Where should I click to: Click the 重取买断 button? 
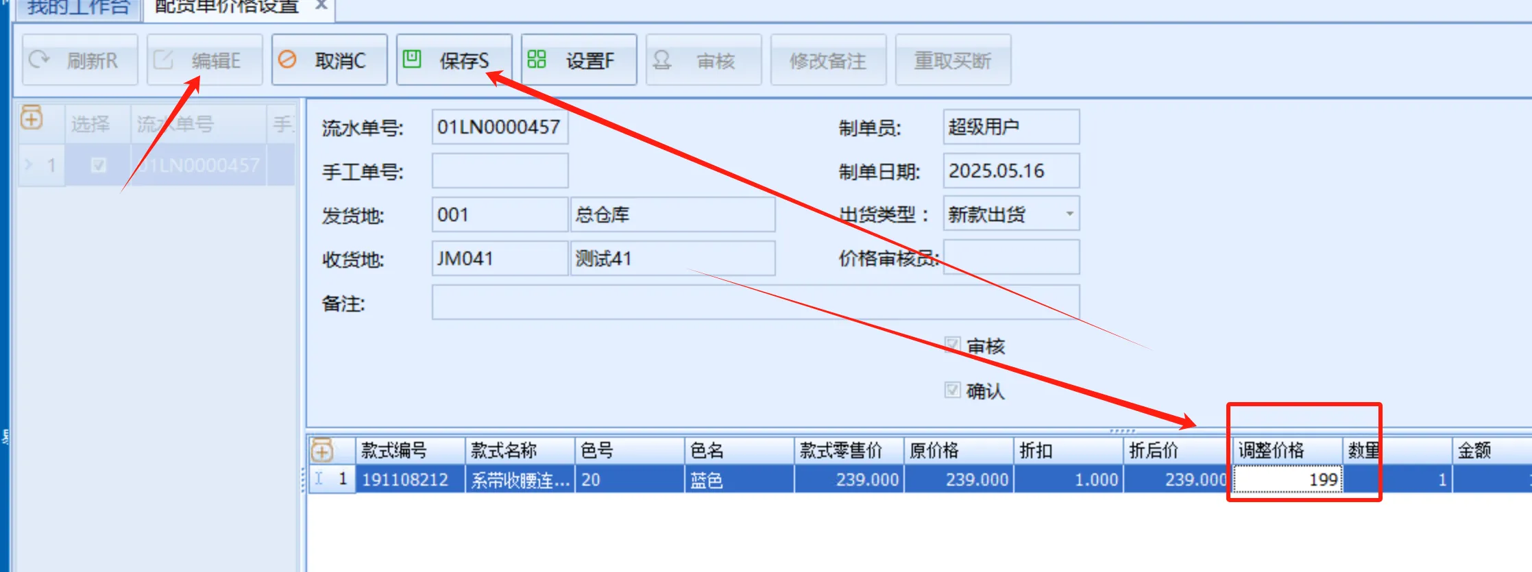click(x=952, y=60)
